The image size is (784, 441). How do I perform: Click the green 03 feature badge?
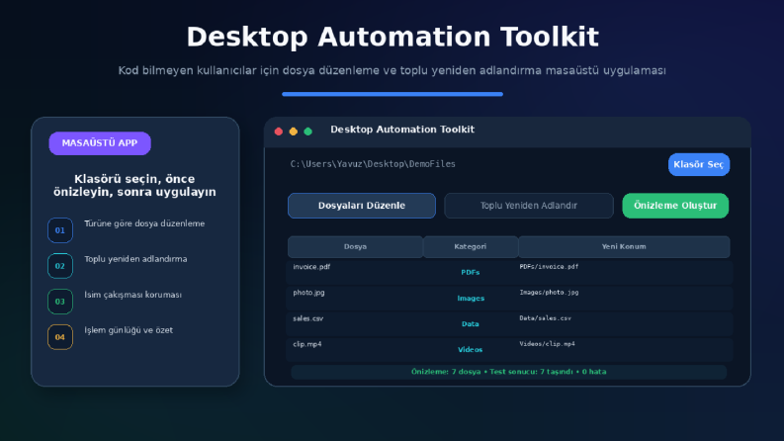click(x=60, y=302)
